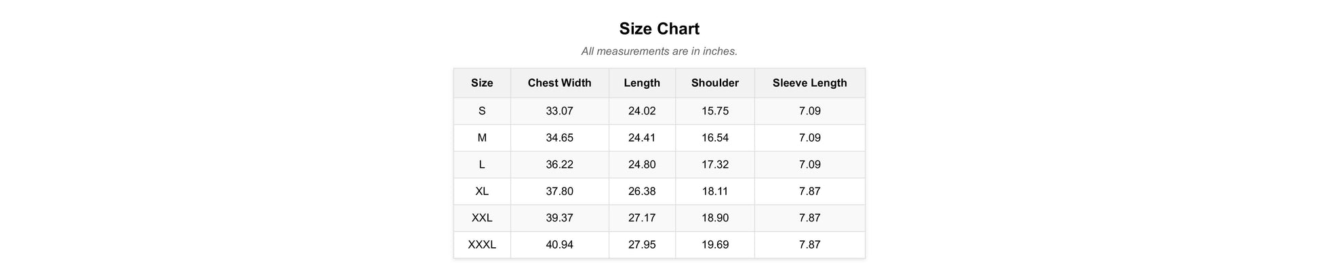Select the Size column header
The height and width of the screenshot is (279, 1319).
pos(482,83)
